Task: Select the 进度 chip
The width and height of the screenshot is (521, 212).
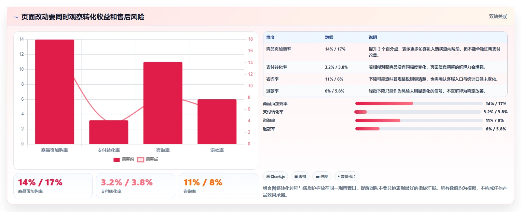Action: click(322, 176)
